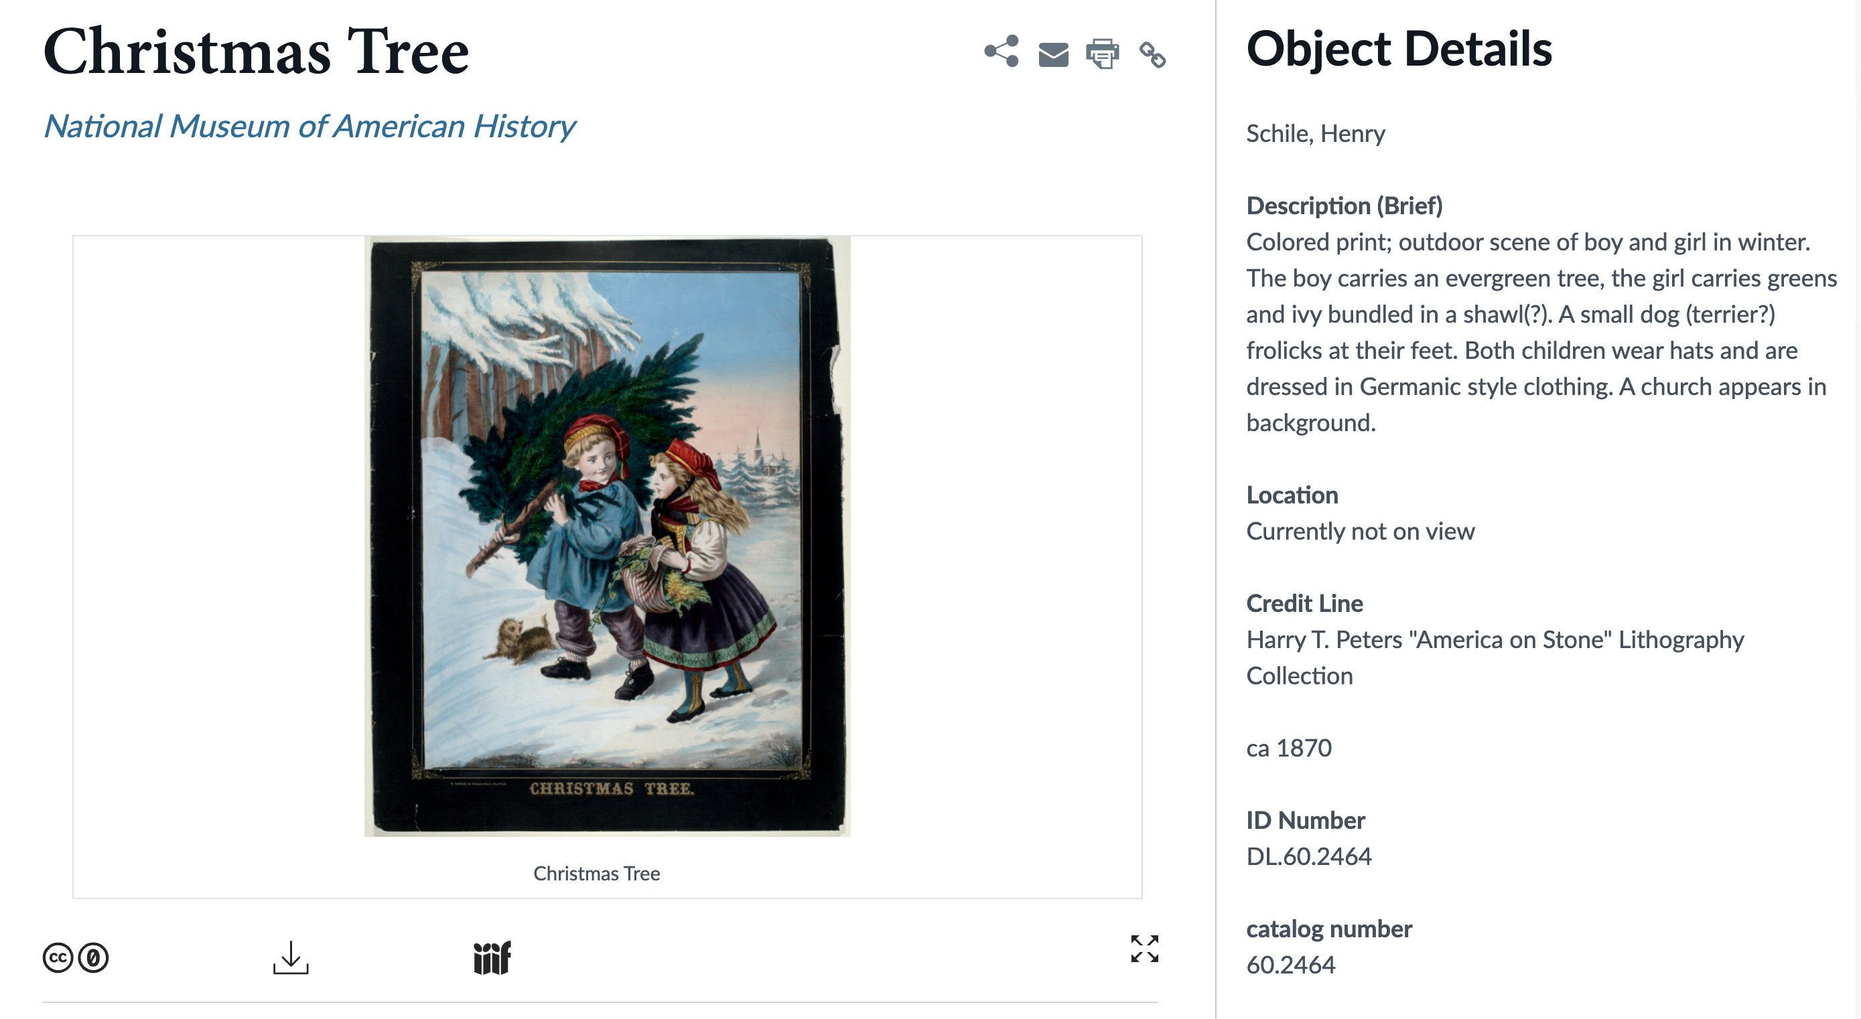Click the Christmas Tree lithograph image
This screenshot has height=1019, width=1861.
point(607,536)
